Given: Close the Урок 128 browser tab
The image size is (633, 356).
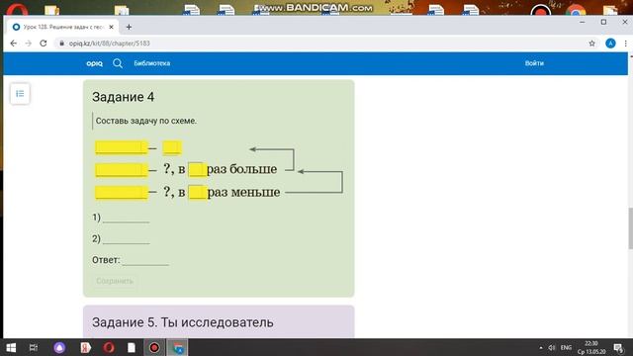Looking at the screenshot, I should point(112,27).
